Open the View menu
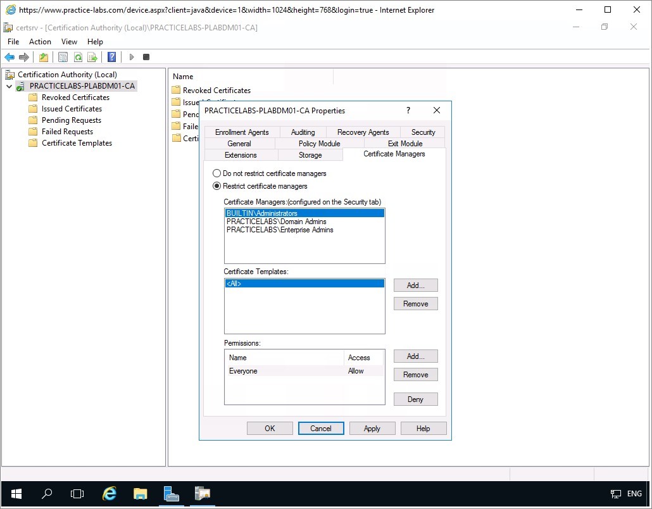This screenshot has height=509, width=652. (69, 42)
